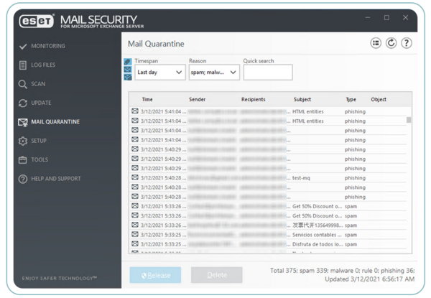
Task: Select the 'Disfruta de todos lo...' spam row
Action: [268, 244]
